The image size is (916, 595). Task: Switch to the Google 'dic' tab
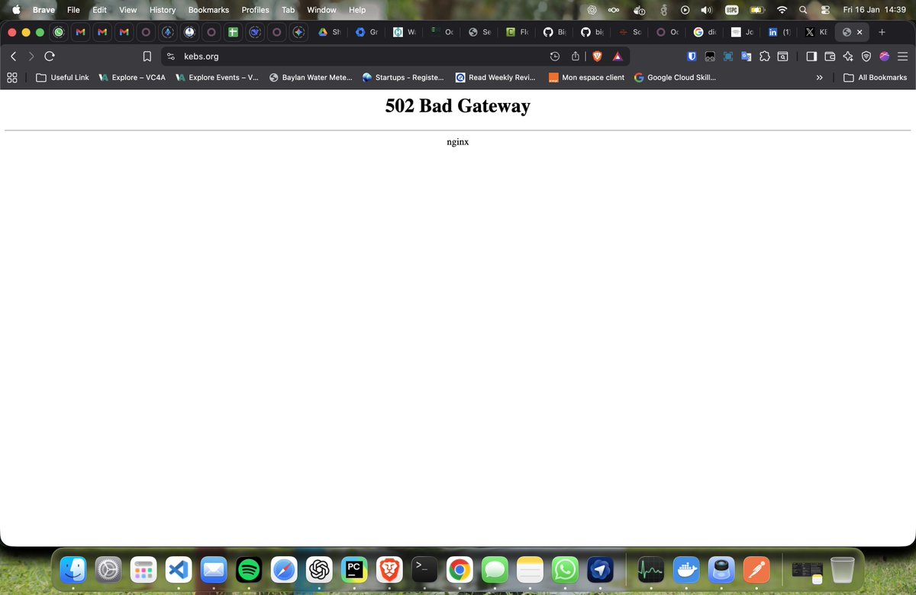tap(705, 32)
